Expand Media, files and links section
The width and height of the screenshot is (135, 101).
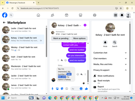[x=110, y=64]
